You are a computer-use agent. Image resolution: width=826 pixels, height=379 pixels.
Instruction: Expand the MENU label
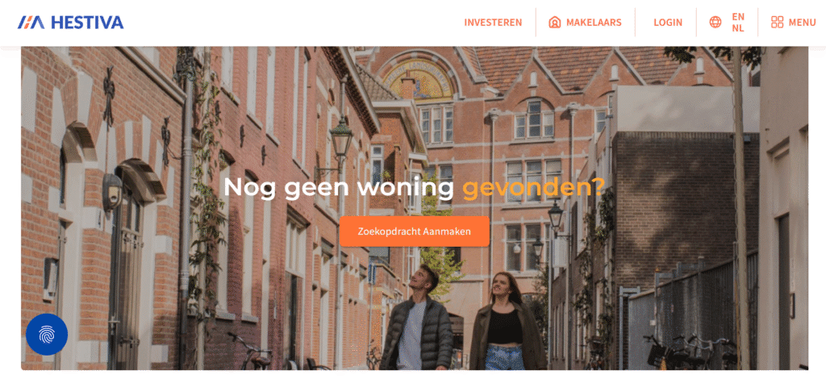pos(802,23)
